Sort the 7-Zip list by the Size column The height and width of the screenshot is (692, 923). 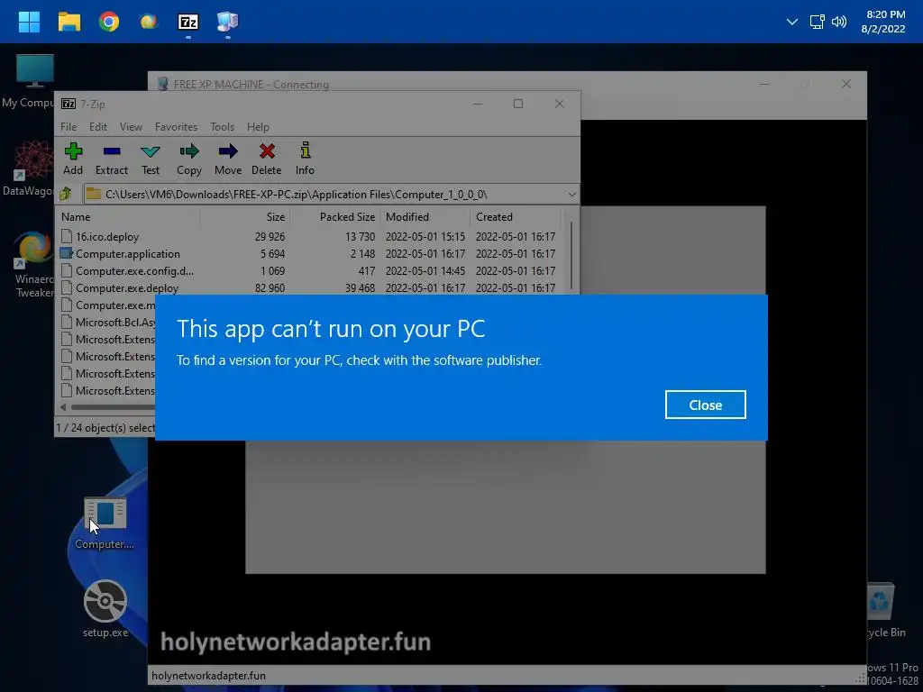245,216
